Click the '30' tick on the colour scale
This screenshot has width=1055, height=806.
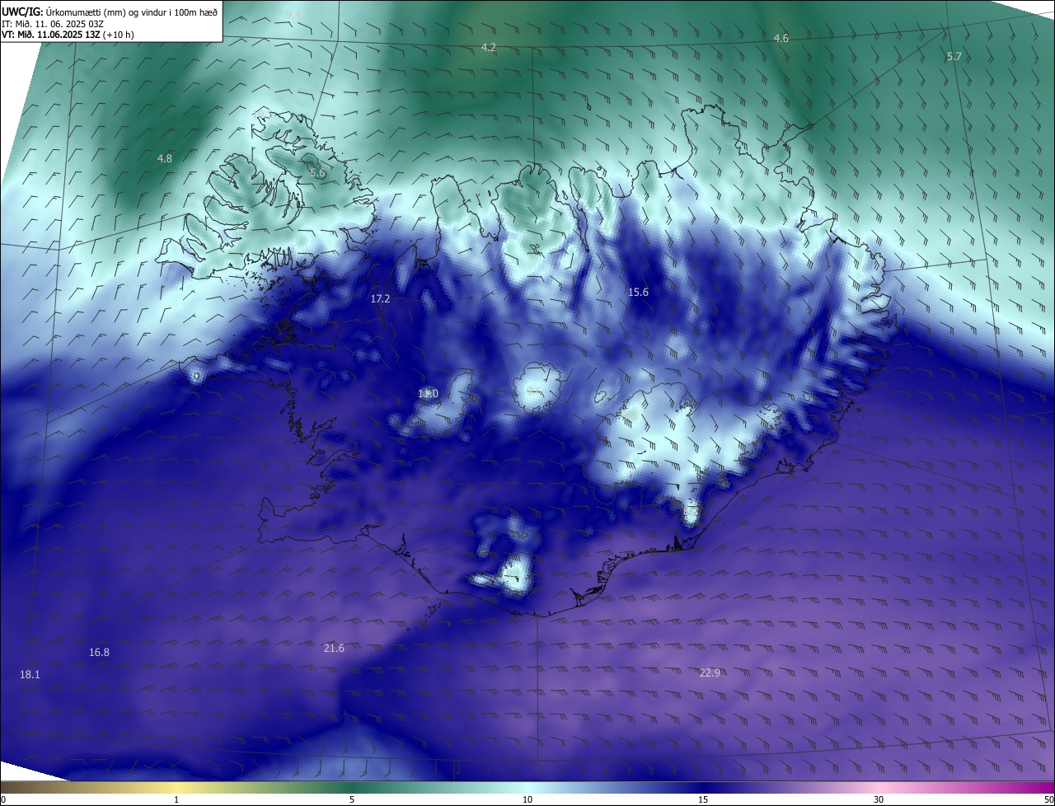(x=879, y=799)
